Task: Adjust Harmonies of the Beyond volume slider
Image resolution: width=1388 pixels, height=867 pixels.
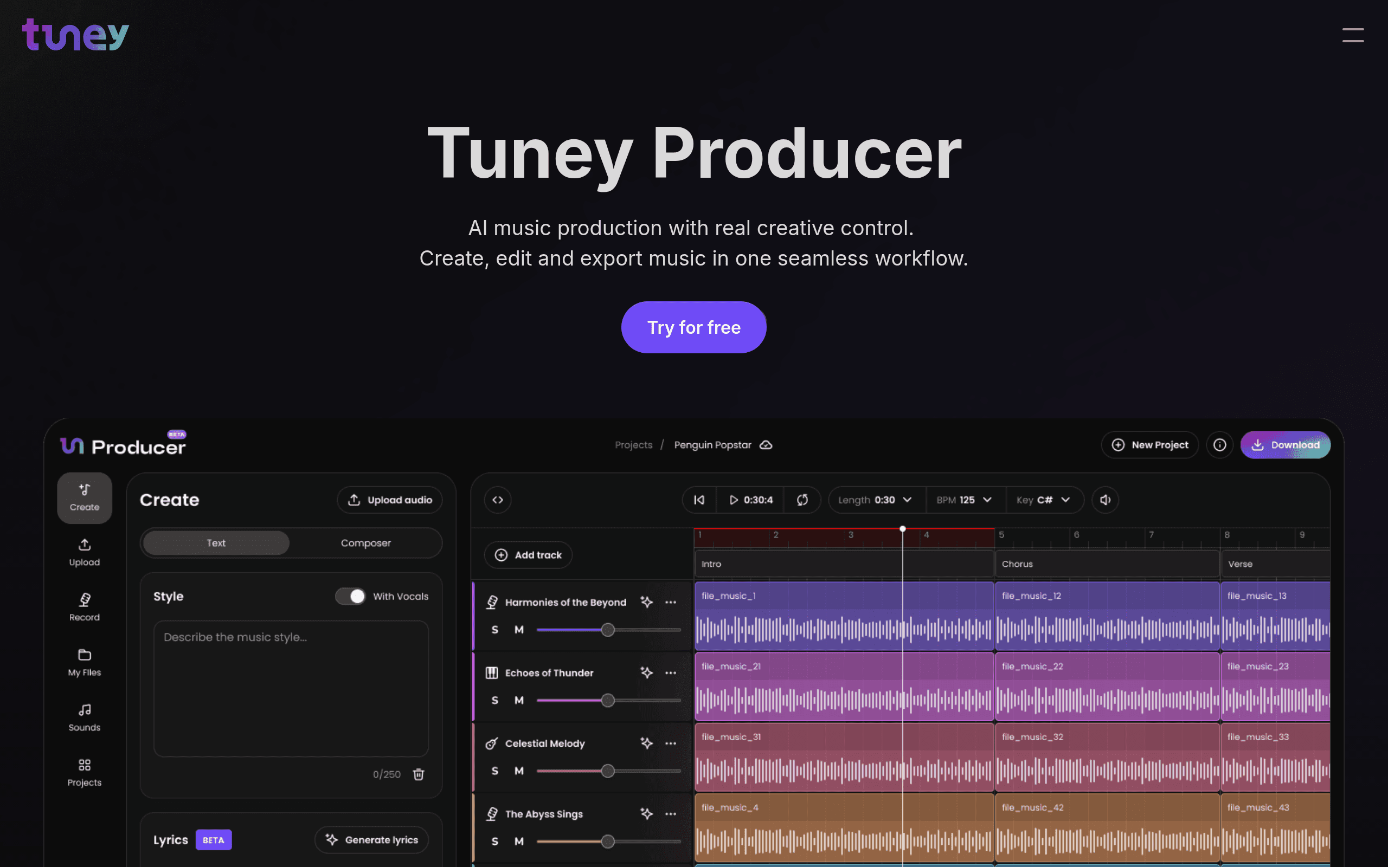Action: point(608,630)
